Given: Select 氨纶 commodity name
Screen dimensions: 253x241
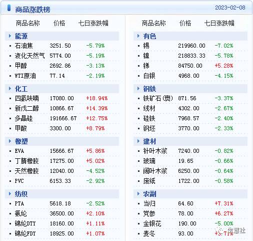Looking at the screenshot, I should point(20,213).
